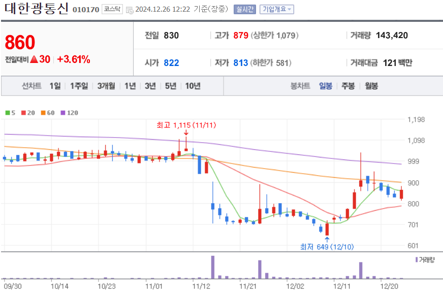Viewport: 443px width, 295px height.
Task: Click the 코스닥 market badge
Action: pos(112,9)
